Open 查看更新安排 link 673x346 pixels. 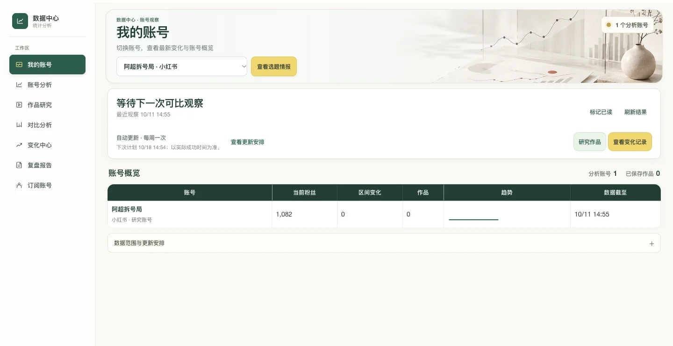point(248,142)
